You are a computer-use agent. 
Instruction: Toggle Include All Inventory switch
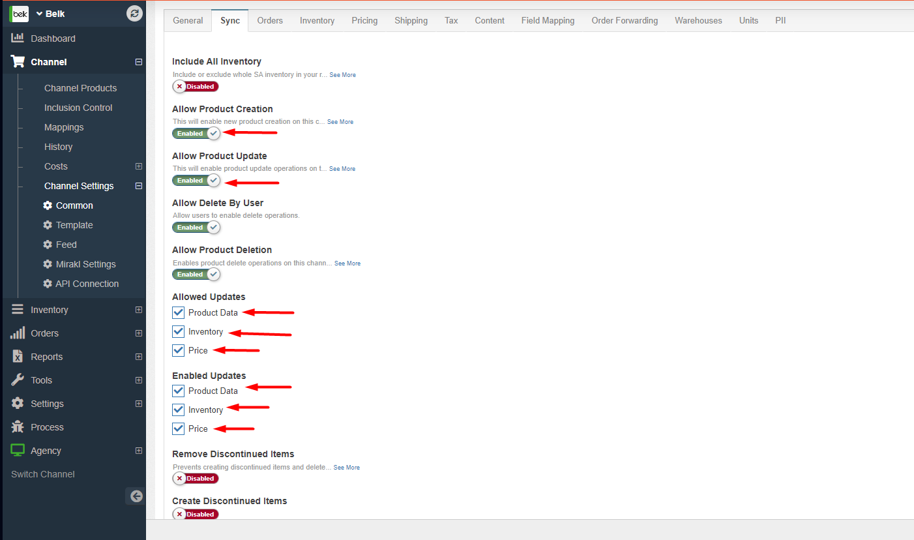pos(196,86)
